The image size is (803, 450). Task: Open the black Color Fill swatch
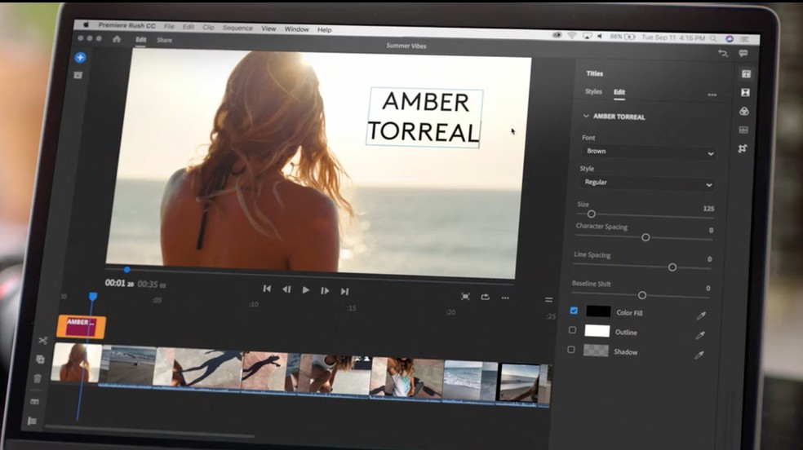tap(598, 311)
